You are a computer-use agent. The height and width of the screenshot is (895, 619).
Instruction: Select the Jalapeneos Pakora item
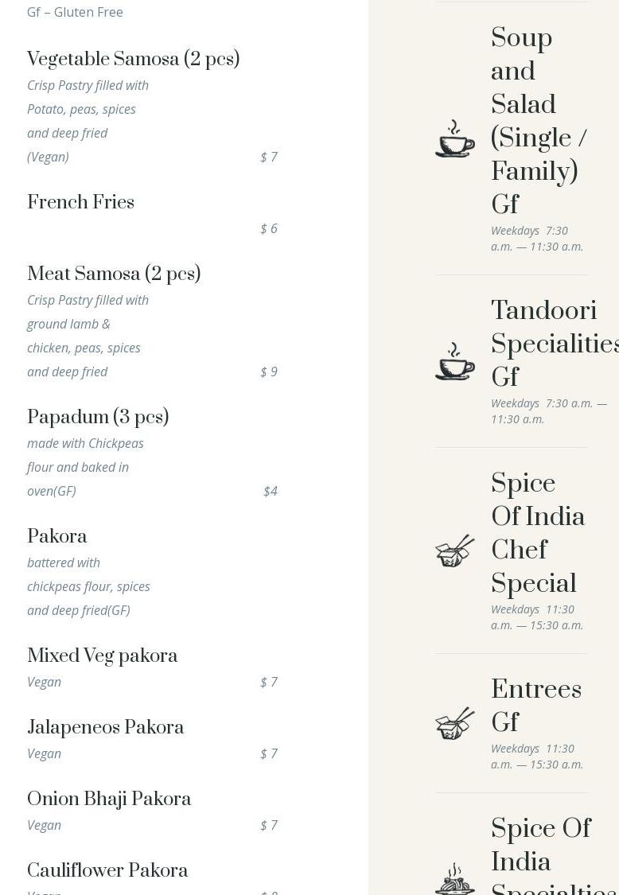click(x=106, y=727)
